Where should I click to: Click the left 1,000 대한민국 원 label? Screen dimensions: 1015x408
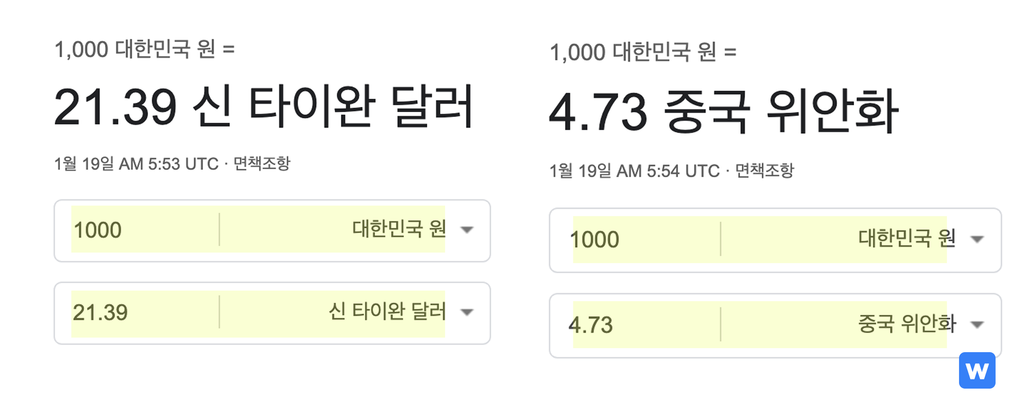click(x=145, y=49)
